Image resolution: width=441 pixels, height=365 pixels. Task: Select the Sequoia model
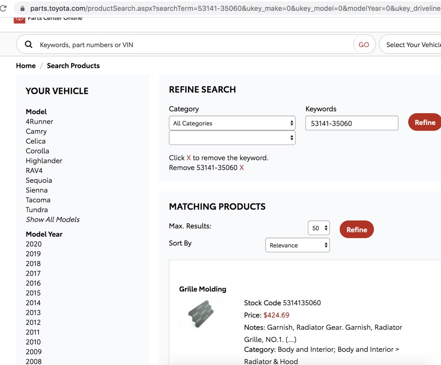pos(39,180)
